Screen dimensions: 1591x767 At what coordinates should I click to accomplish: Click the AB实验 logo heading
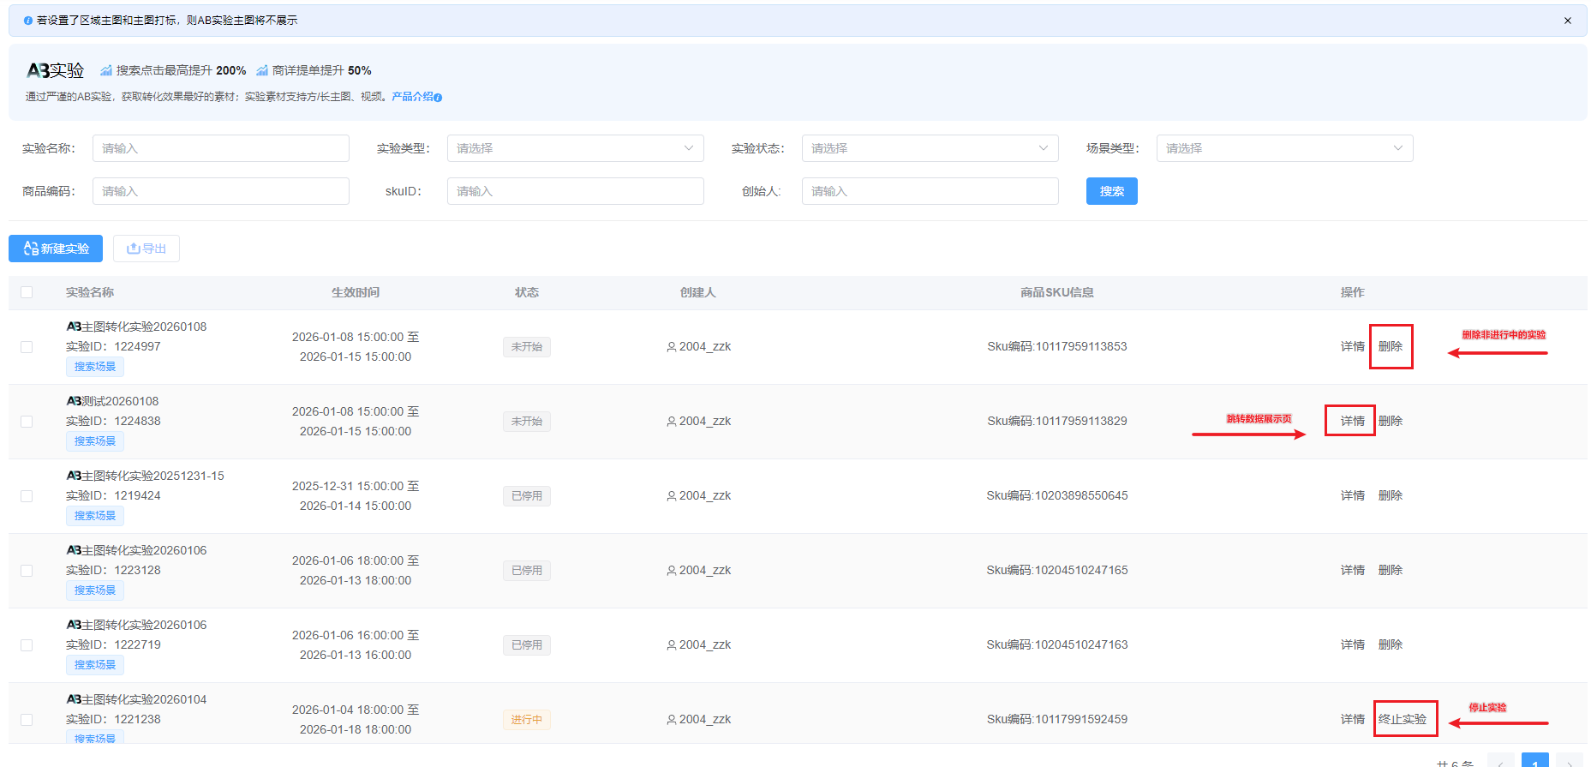[56, 70]
